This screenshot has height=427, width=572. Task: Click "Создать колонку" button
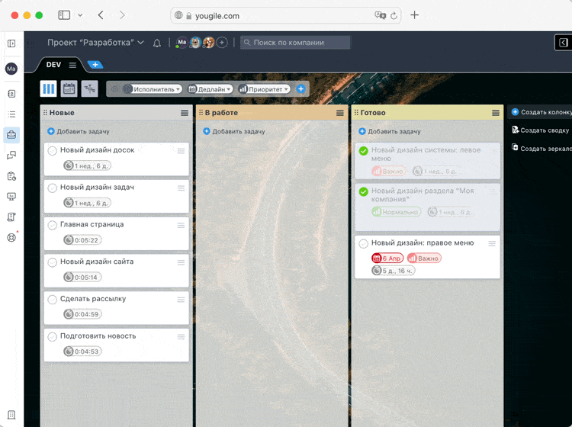pyautogui.click(x=541, y=112)
